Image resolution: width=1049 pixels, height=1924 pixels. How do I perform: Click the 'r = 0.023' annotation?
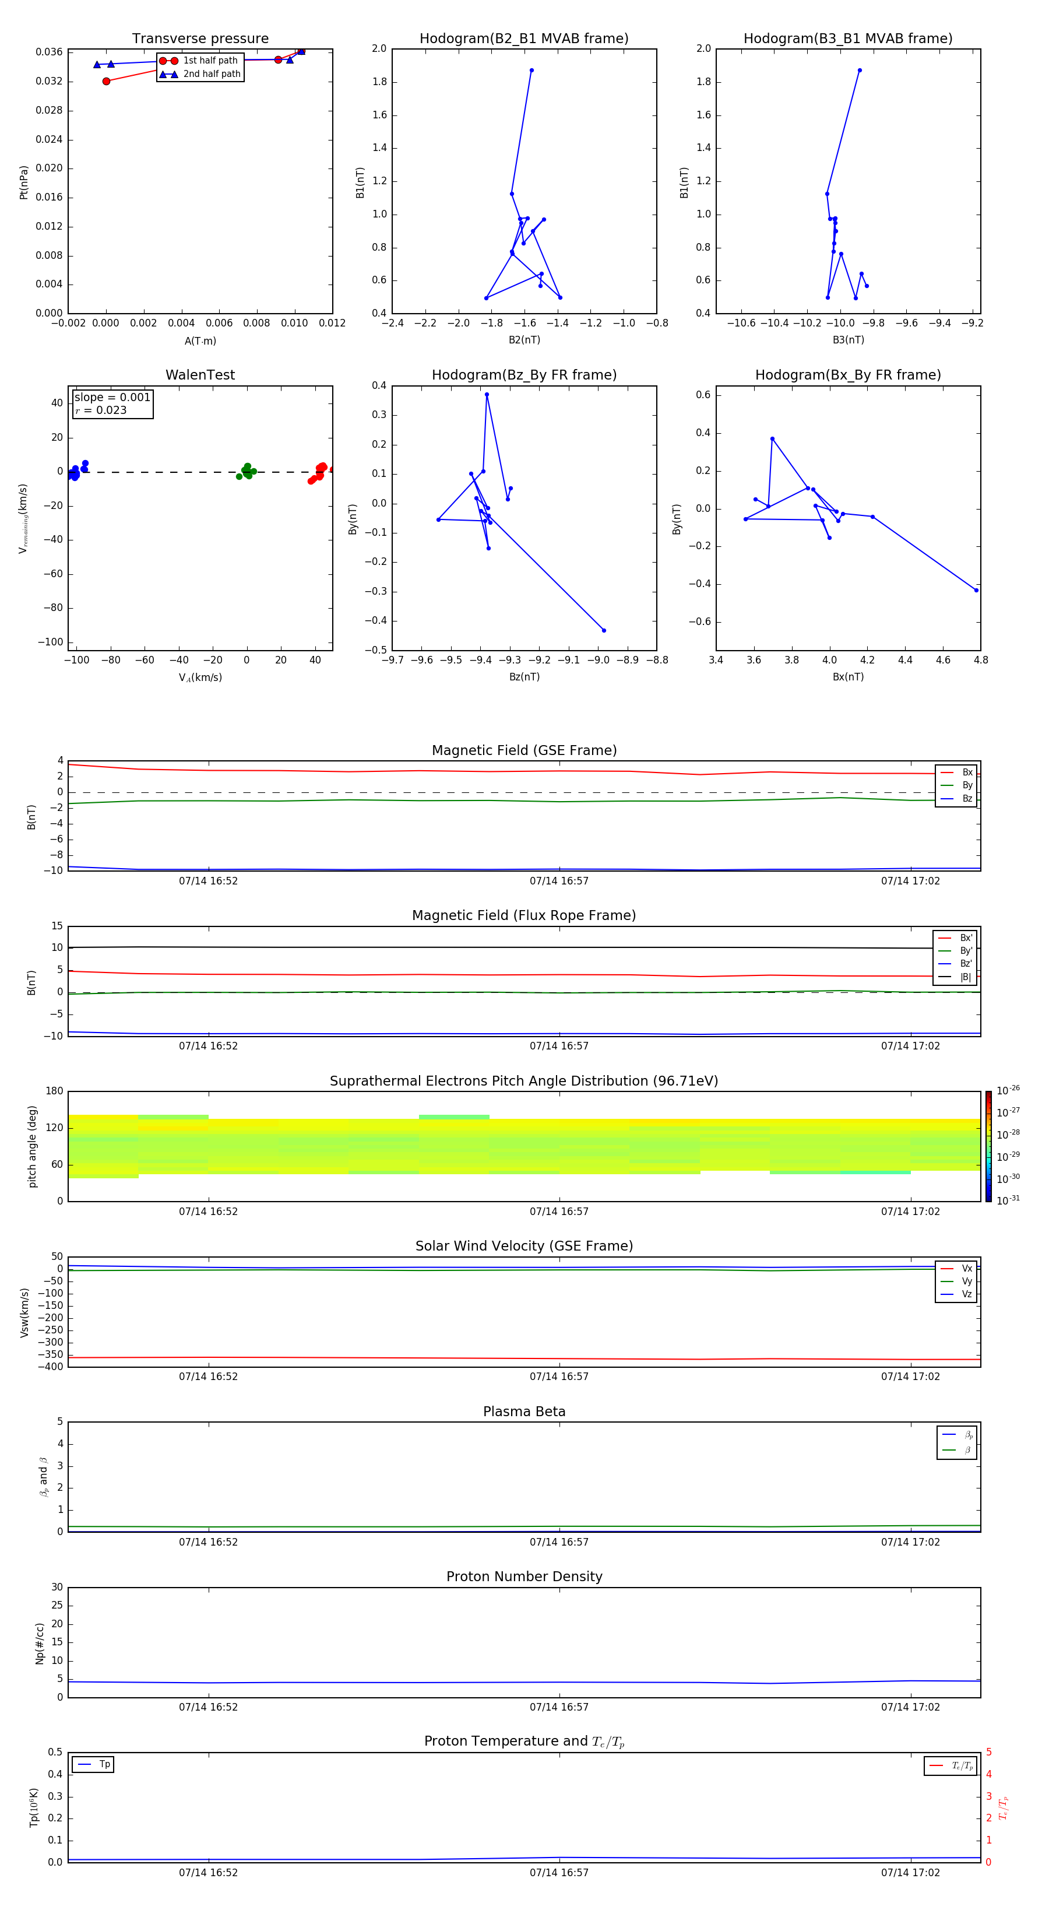[x=101, y=410]
